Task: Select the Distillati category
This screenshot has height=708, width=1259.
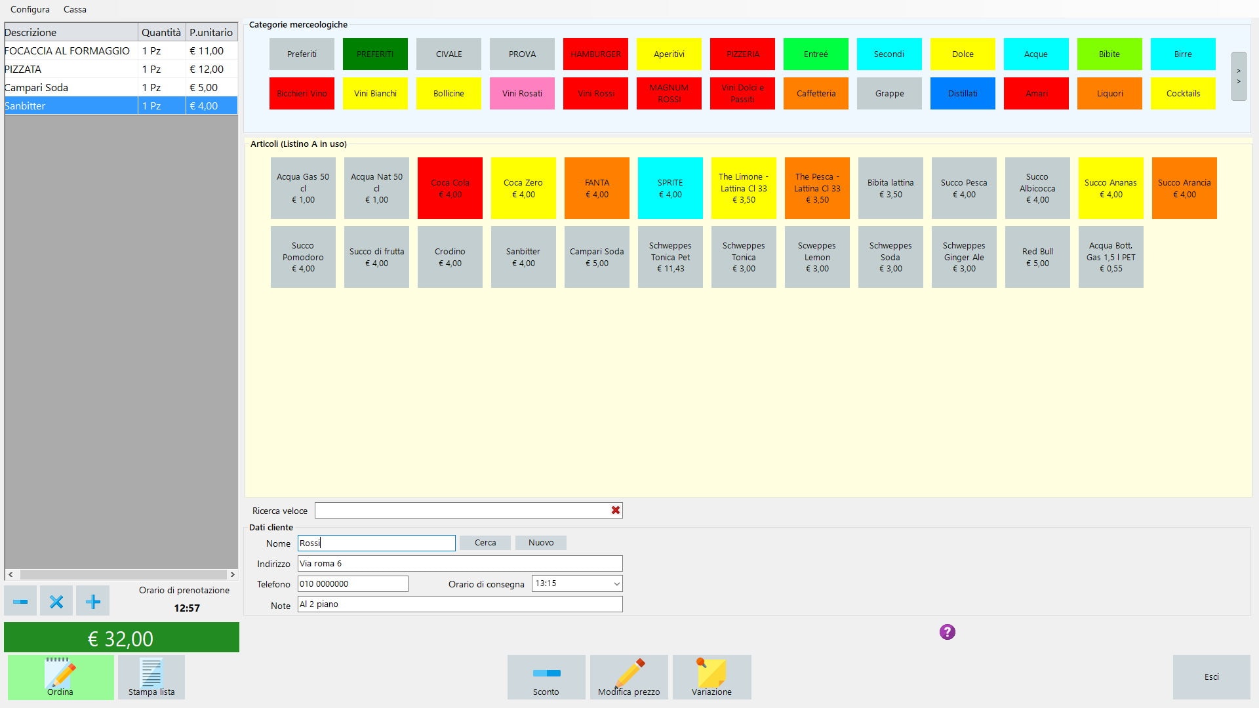Action: [963, 94]
